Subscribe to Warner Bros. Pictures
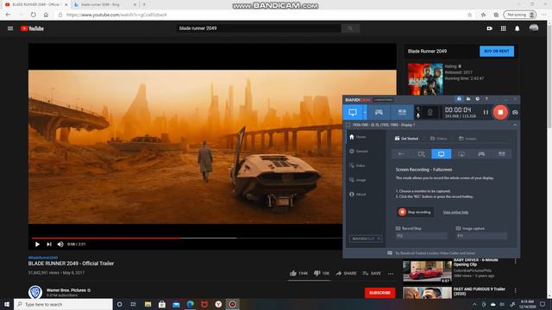This screenshot has width=552, height=310. [x=379, y=293]
